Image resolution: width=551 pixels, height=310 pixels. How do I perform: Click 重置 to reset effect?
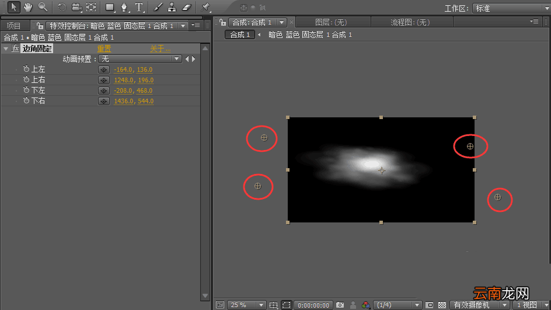tap(104, 48)
